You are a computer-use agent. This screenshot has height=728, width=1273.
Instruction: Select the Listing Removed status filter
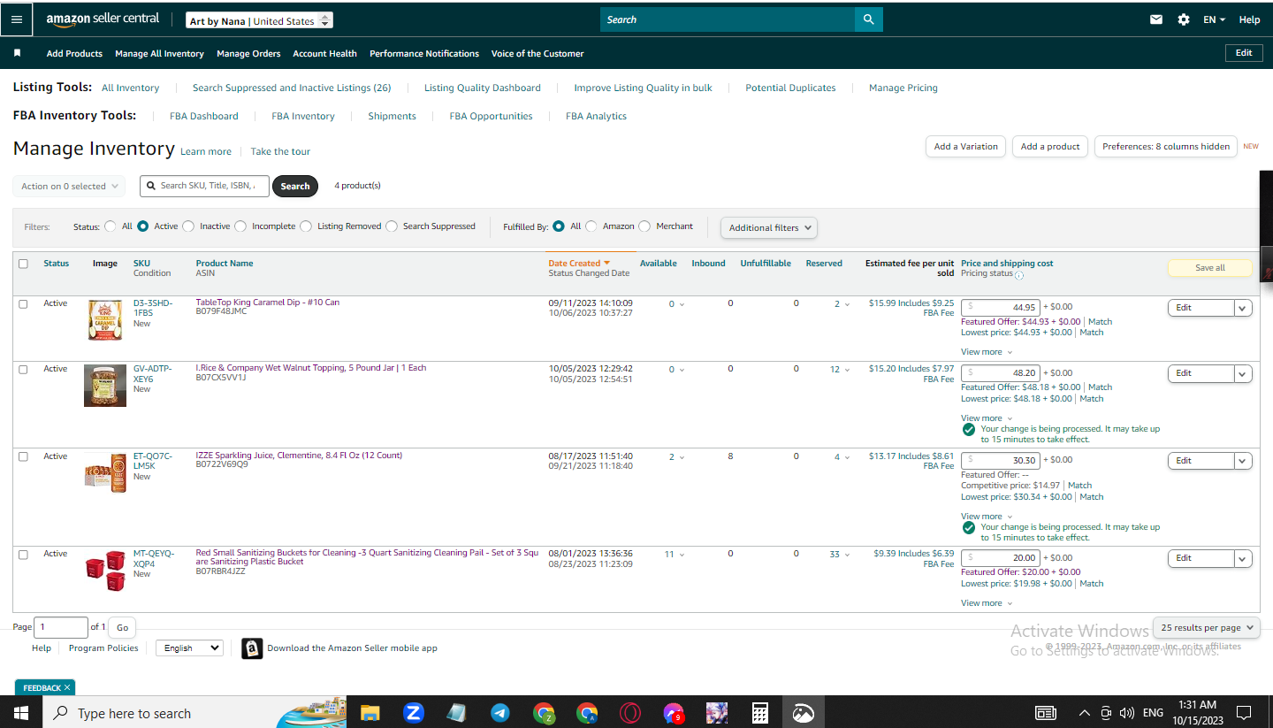pos(306,226)
